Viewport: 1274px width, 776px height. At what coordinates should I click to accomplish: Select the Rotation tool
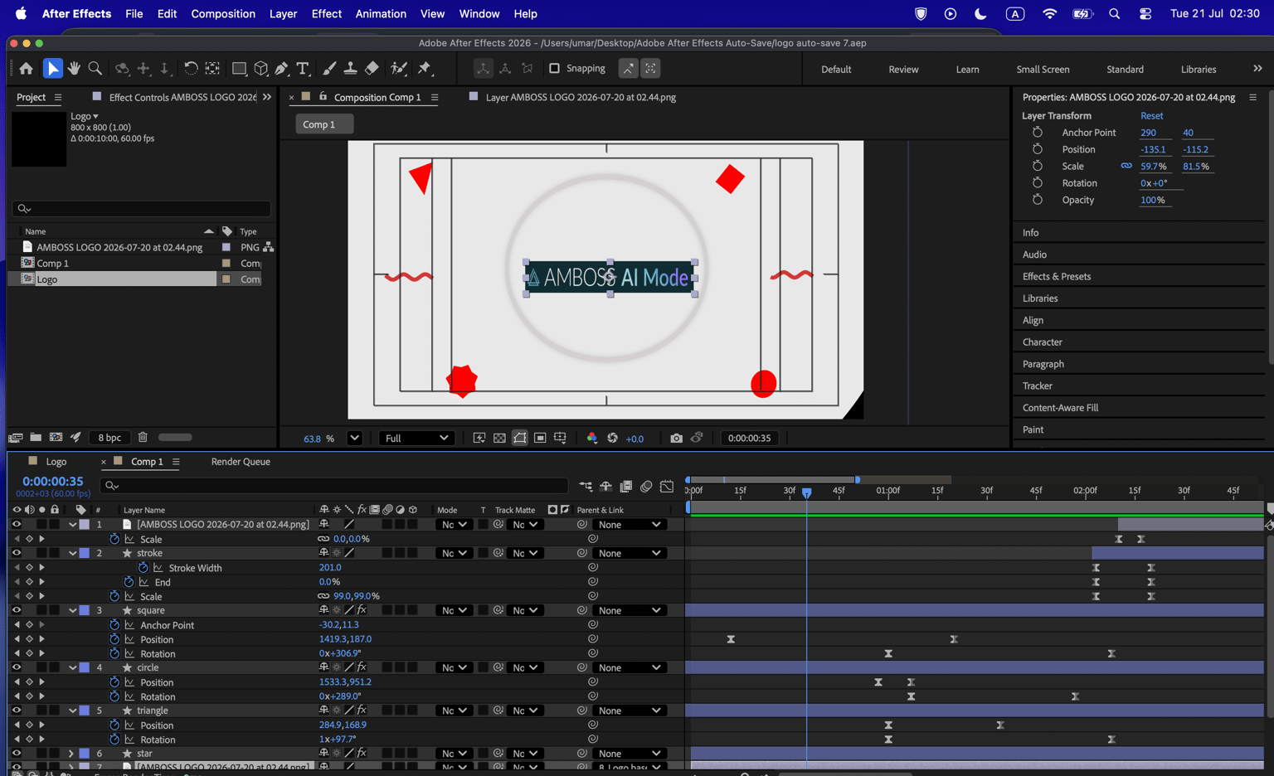point(191,69)
